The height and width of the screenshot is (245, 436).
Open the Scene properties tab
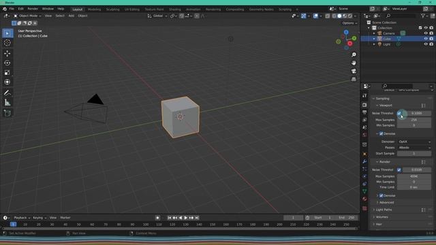point(364,127)
